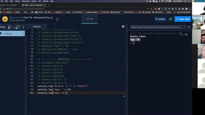Clear the console output

[x=186, y=34]
